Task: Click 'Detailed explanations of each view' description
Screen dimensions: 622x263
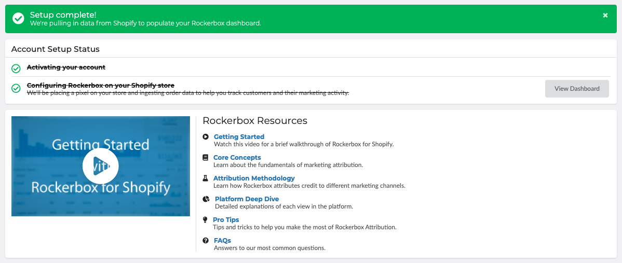Action: click(284, 206)
